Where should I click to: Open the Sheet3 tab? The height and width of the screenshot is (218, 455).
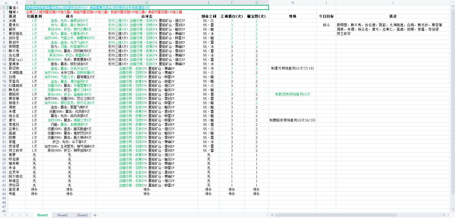point(82,215)
